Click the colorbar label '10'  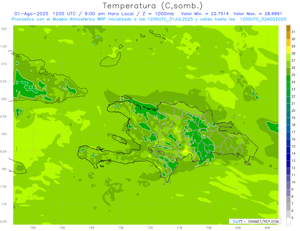point(293,182)
